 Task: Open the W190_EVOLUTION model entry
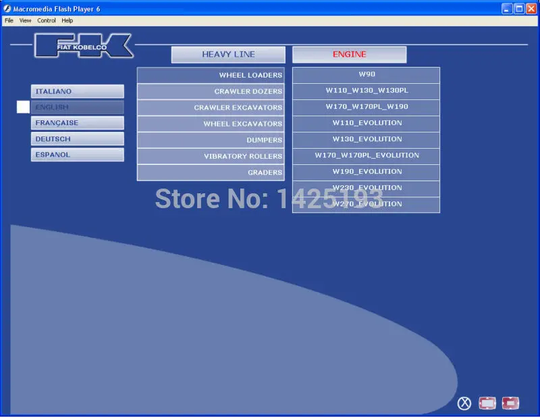tap(366, 172)
